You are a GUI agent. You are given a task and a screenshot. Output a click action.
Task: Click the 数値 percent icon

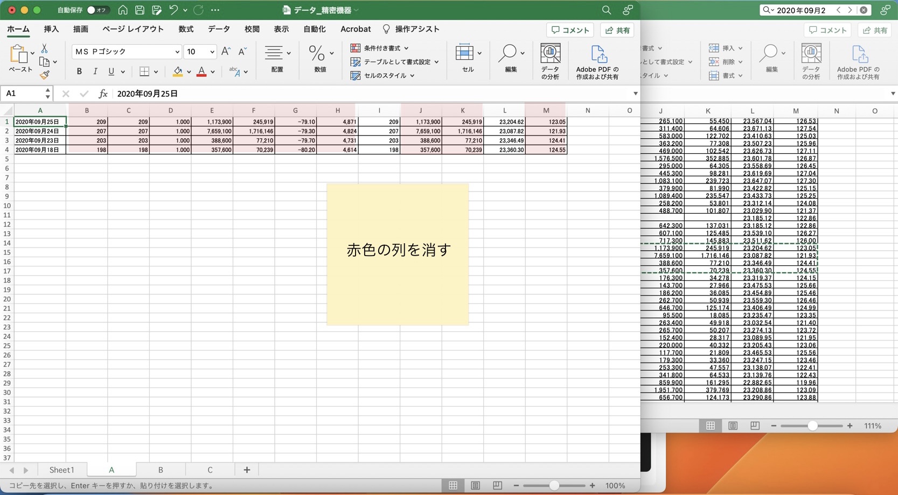tap(317, 53)
